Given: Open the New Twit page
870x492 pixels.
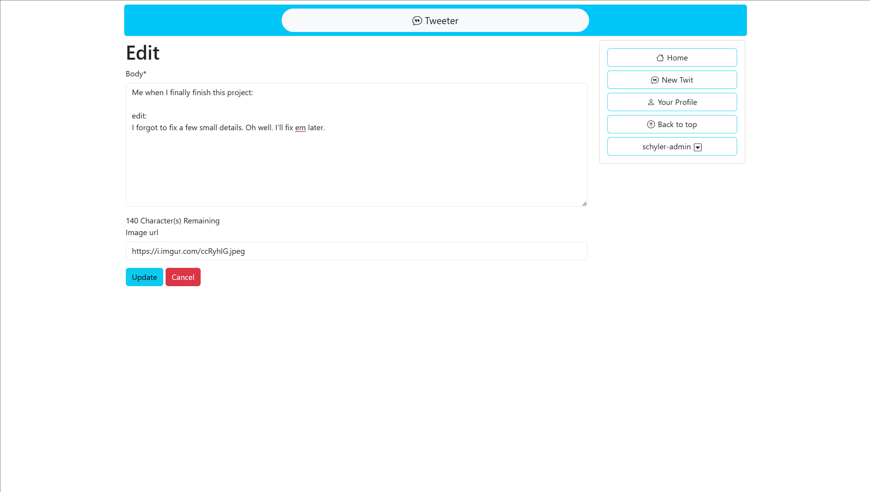Looking at the screenshot, I should pos(672,80).
